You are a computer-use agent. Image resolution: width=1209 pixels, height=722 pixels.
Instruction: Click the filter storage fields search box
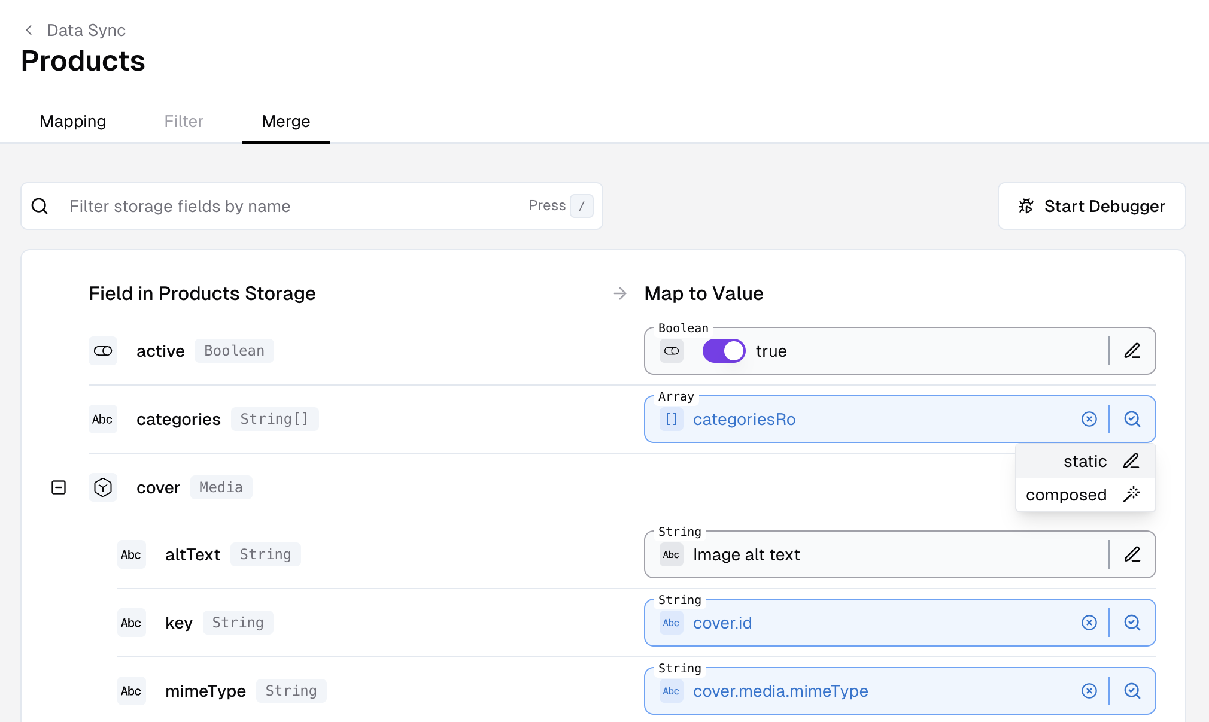click(239, 205)
